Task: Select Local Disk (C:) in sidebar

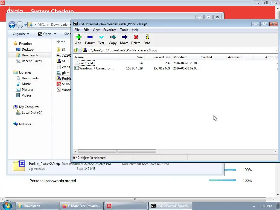Action: pos(29,113)
